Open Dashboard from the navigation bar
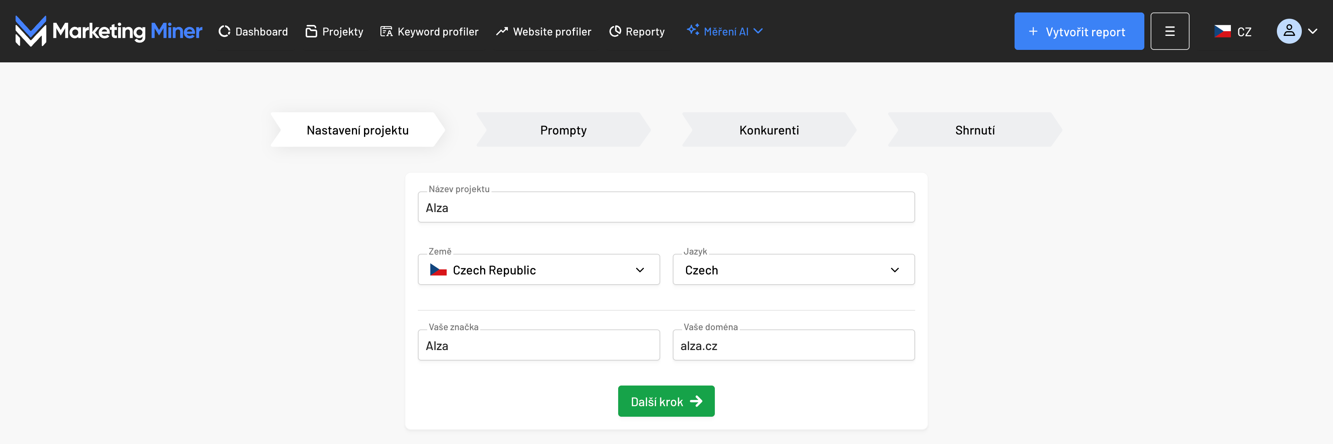 coord(253,32)
